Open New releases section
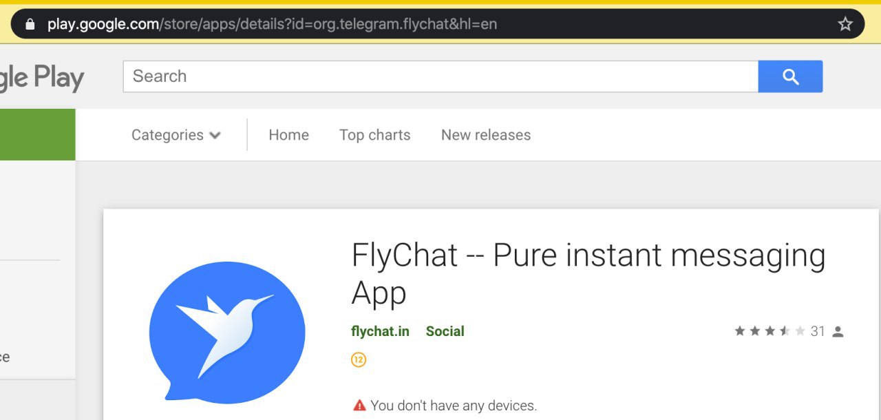881x420 pixels. pos(486,135)
